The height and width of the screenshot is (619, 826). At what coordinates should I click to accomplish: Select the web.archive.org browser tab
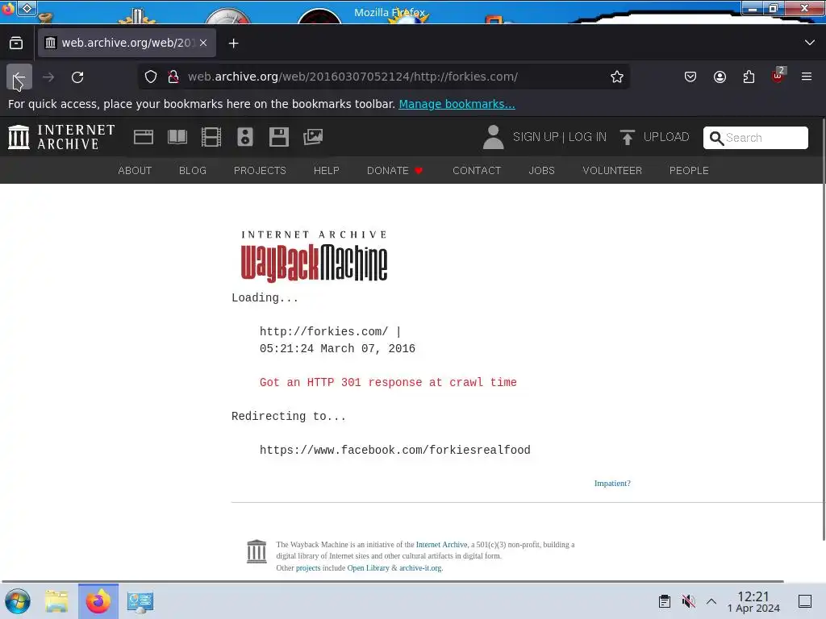[127, 43]
